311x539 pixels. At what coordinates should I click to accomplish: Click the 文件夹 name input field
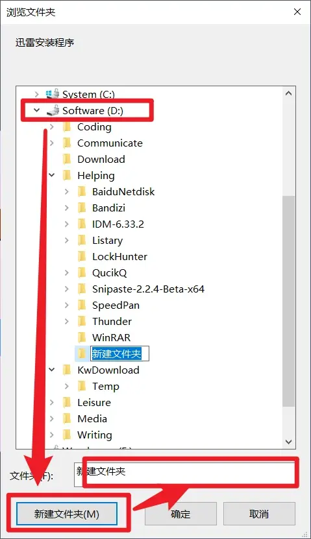(x=185, y=474)
